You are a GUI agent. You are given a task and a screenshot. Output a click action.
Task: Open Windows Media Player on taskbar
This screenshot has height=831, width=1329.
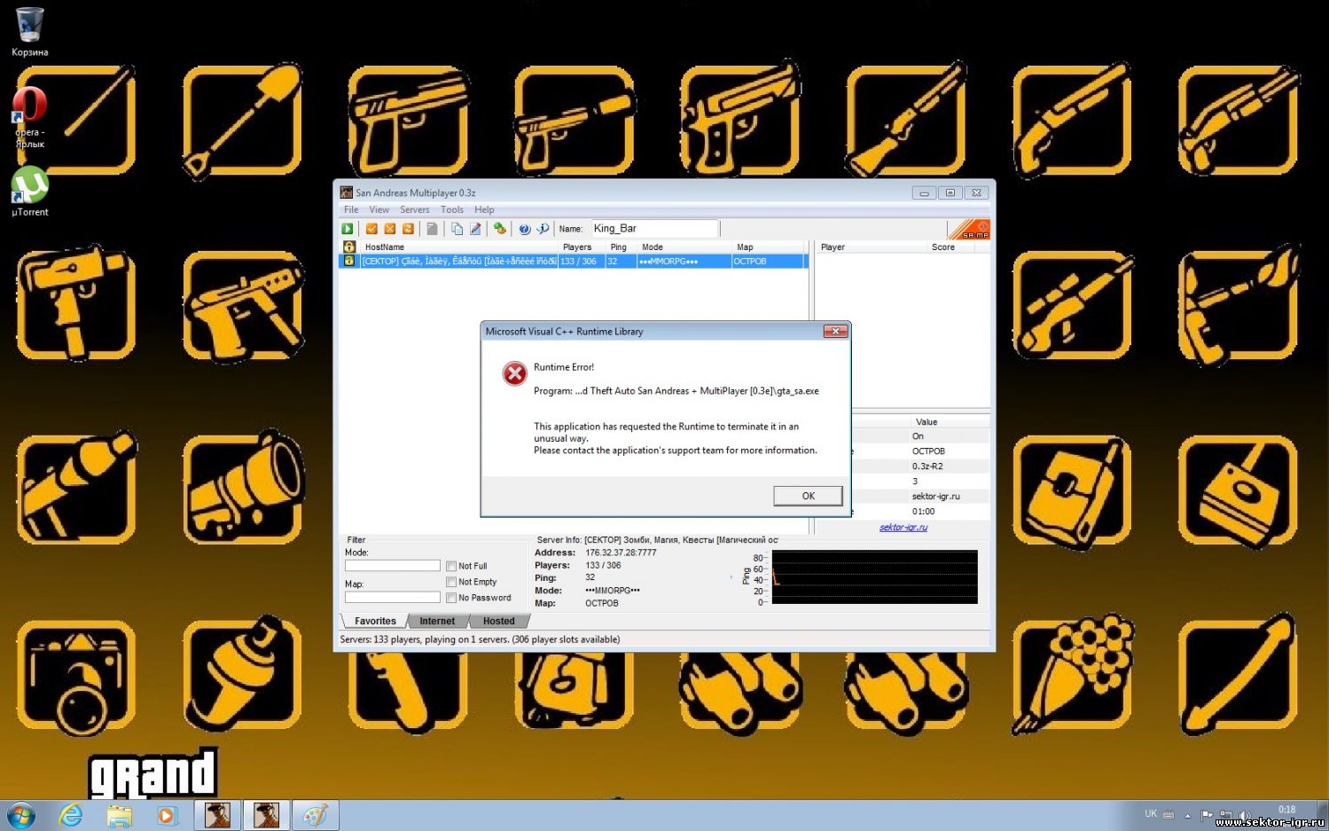point(167,815)
